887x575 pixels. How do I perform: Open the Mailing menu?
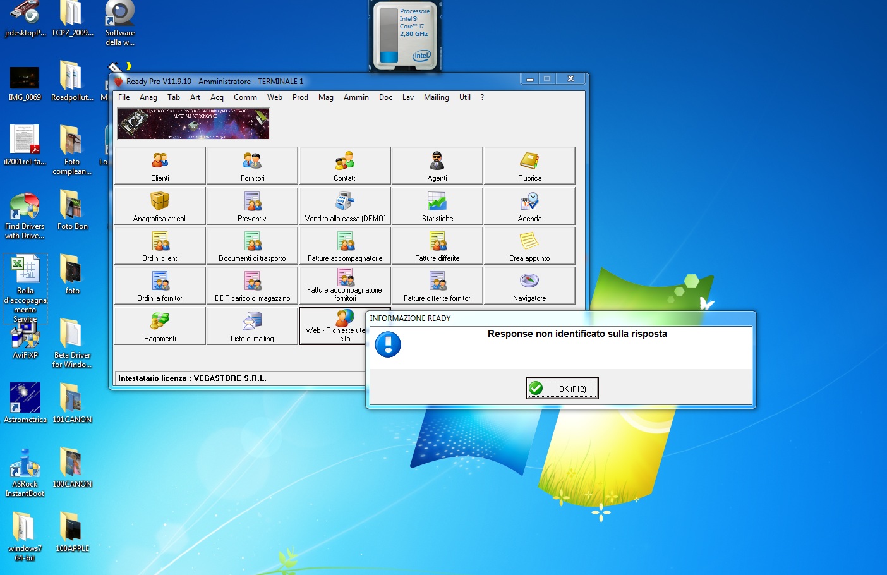436,97
